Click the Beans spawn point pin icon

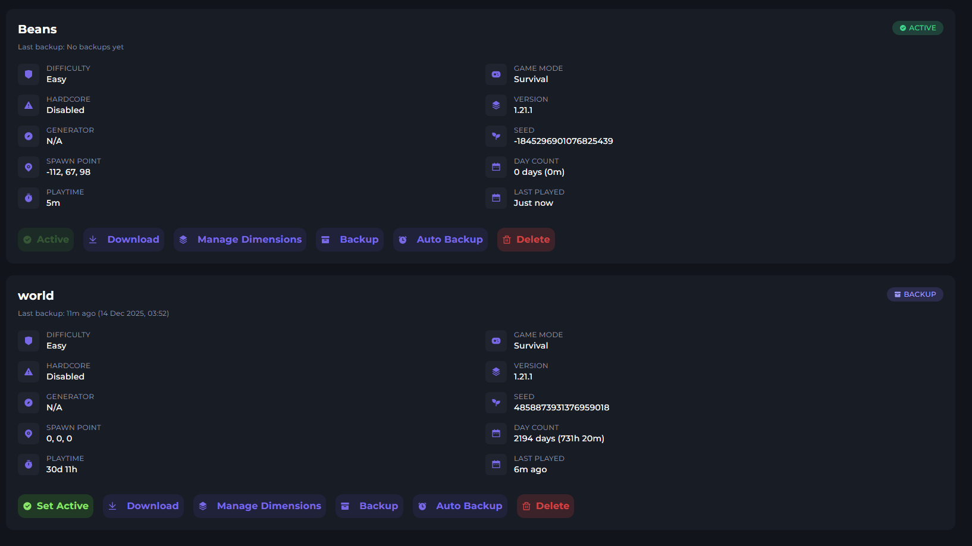[29, 167]
